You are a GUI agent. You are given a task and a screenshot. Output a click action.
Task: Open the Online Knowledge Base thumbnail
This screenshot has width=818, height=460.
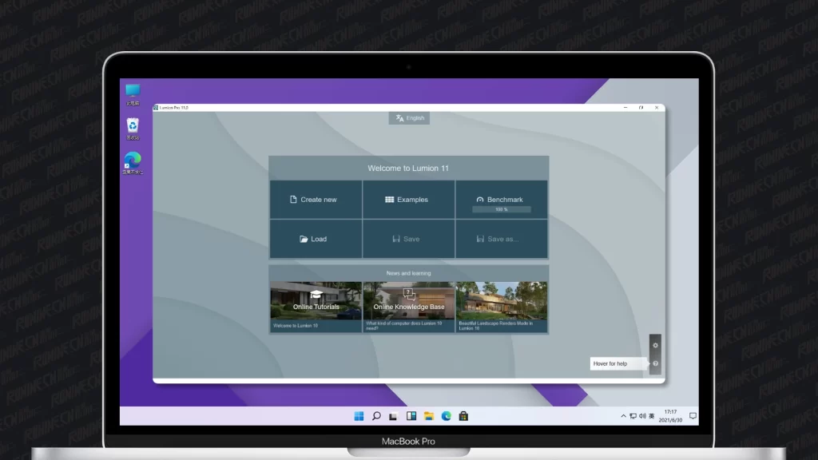tap(408, 305)
